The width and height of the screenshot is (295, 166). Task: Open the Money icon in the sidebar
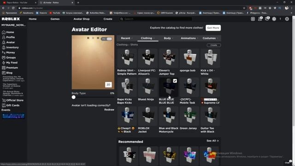coord(4,53)
